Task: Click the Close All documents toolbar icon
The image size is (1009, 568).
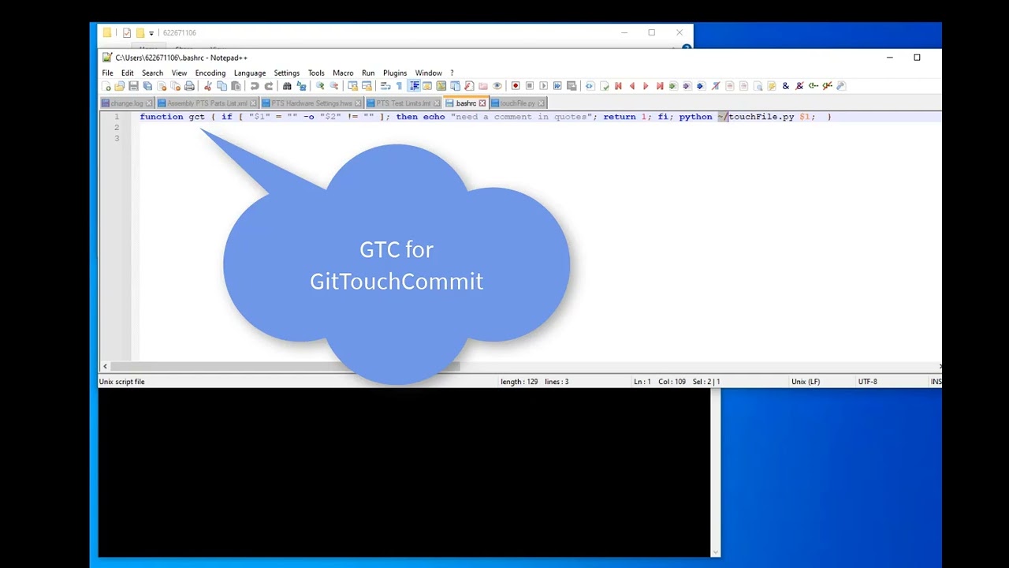Action: pos(176,86)
